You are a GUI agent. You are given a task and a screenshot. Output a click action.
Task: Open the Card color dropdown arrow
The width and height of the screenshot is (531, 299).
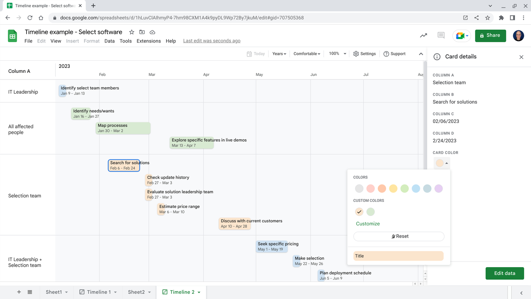coord(447,163)
